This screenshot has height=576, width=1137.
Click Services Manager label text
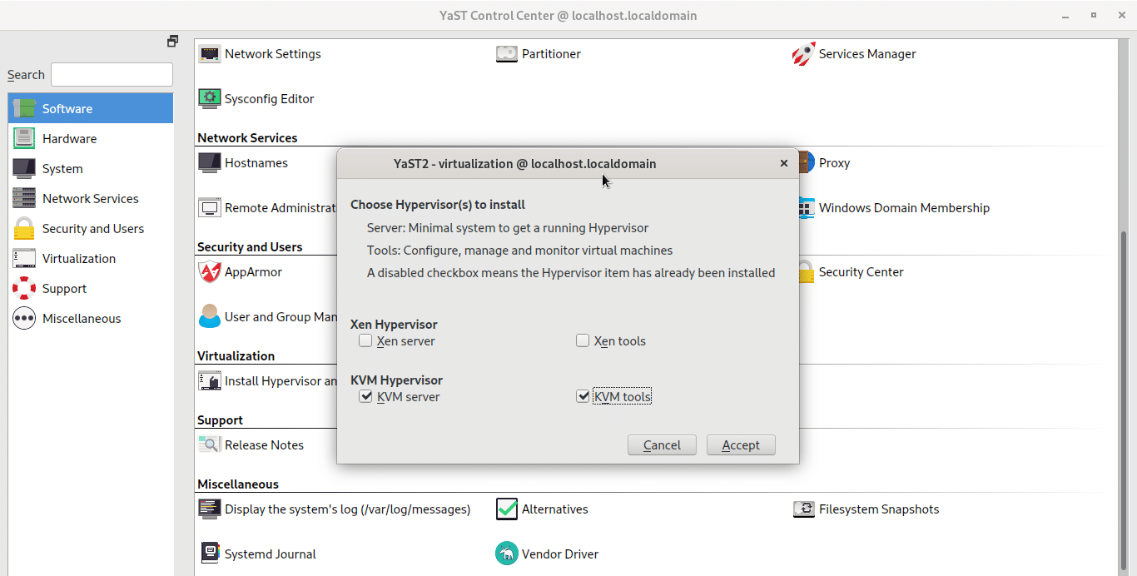867,54
